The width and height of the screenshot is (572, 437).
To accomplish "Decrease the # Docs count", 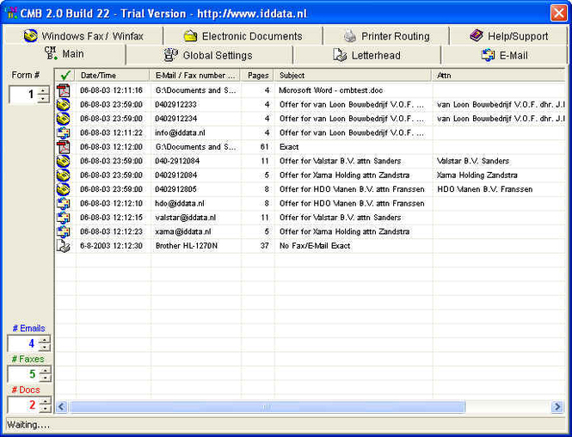I will (x=45, y=409).
